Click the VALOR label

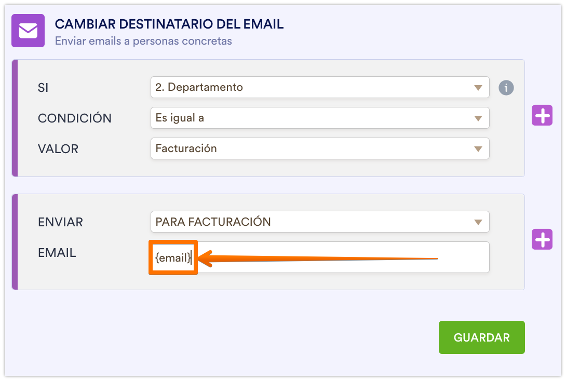(x=58, y=149)
